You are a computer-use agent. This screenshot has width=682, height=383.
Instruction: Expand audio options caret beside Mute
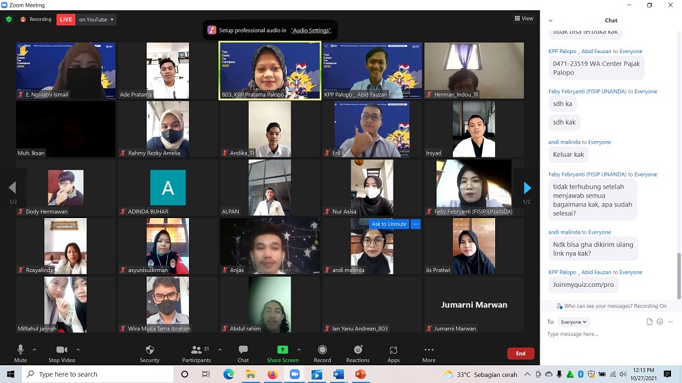pyautogui.click(x=37, y=350)
